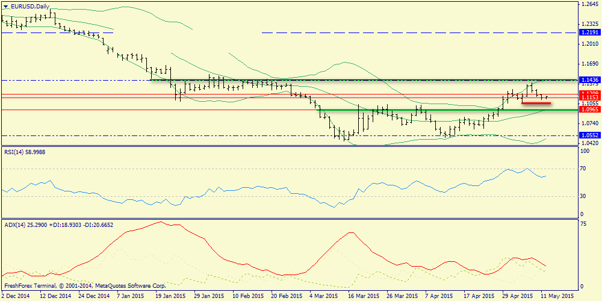The width and height of the screenshot is (602, 301).
Task: Select the 1.1436 price level label
Action: coord(588,79)
